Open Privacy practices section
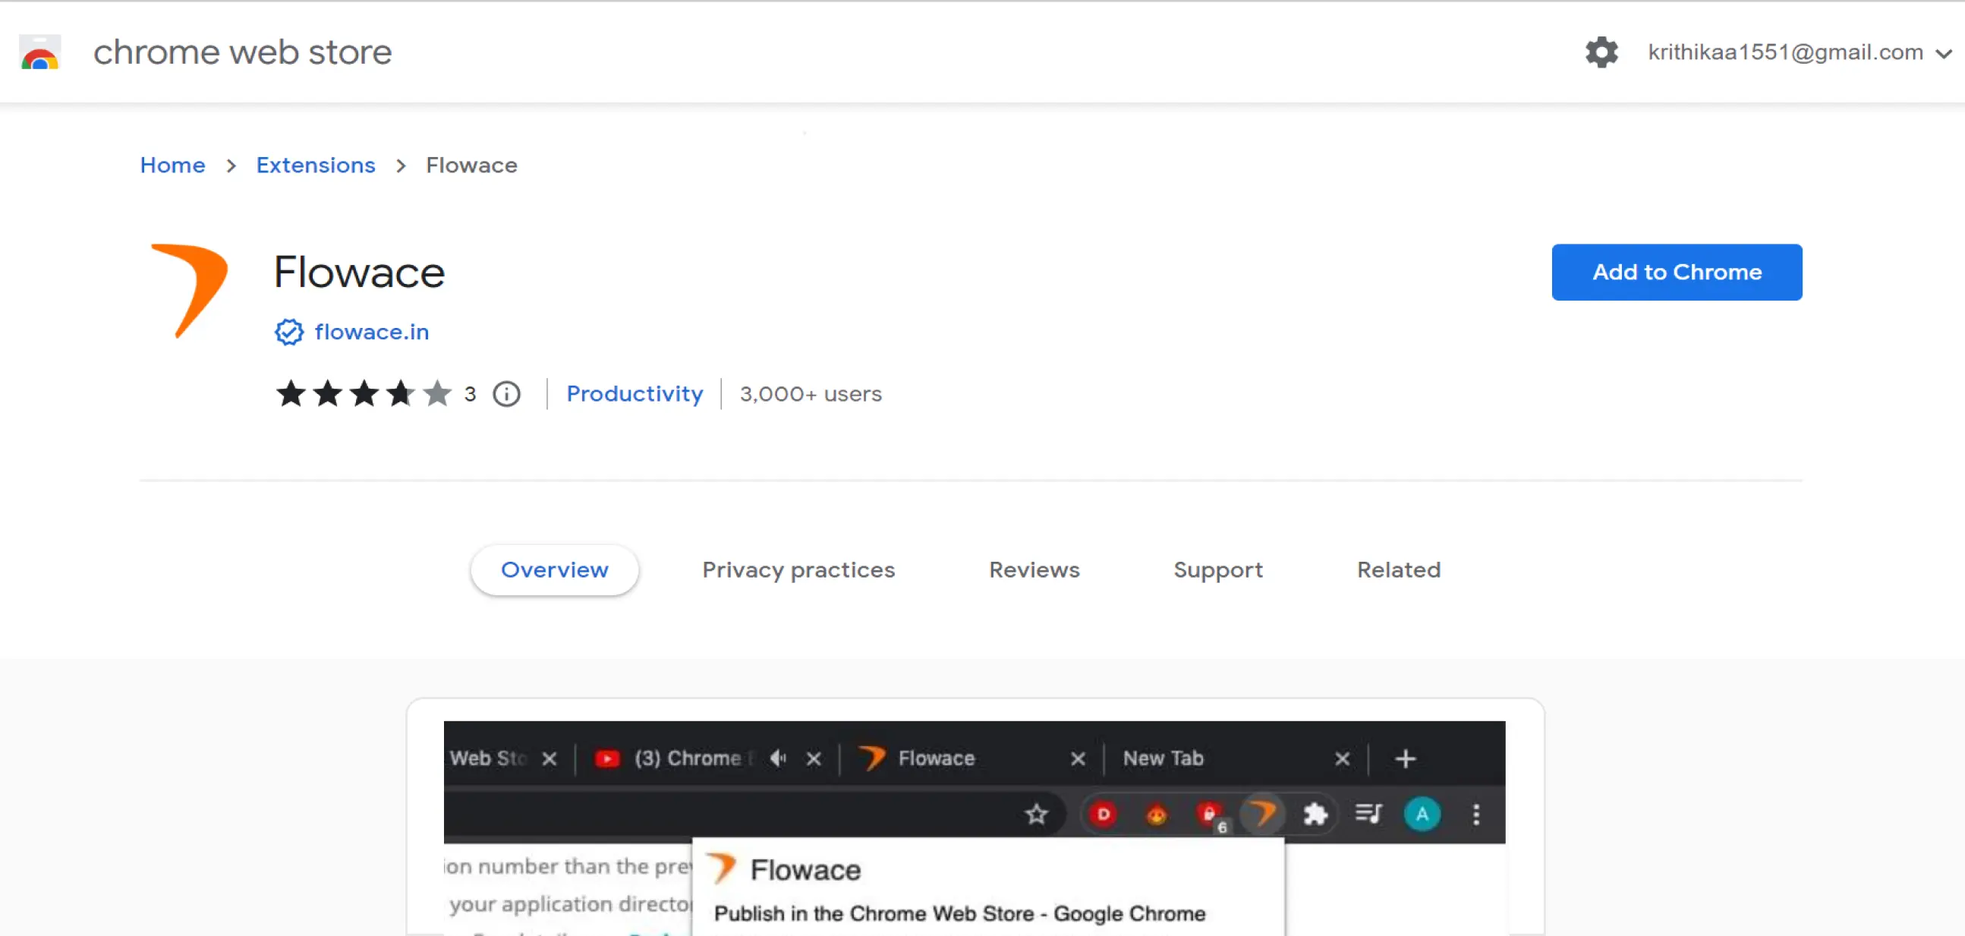The width and height of the screenshot is (1965, 936). [x=799, y=569]
